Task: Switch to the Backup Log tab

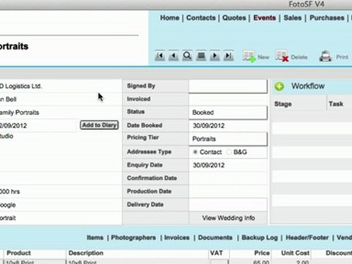Action: pos(260,238)
